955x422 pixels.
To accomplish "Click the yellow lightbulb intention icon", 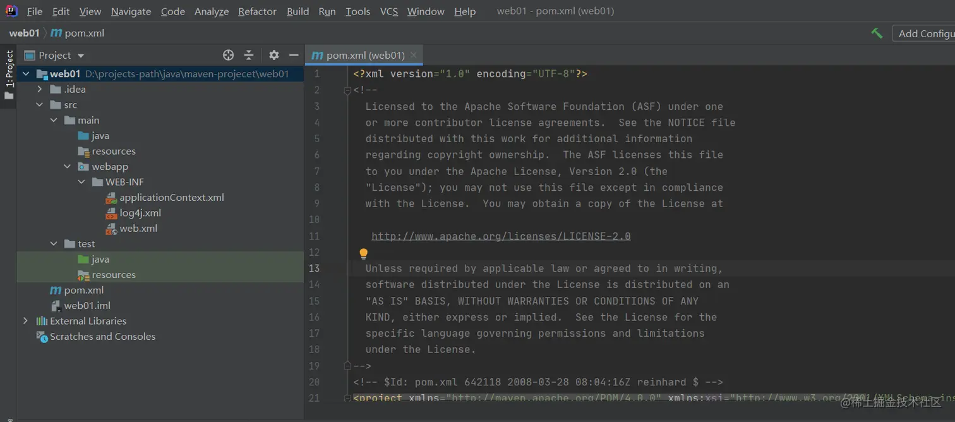I will pyautogui.click(x=363, y=253).
